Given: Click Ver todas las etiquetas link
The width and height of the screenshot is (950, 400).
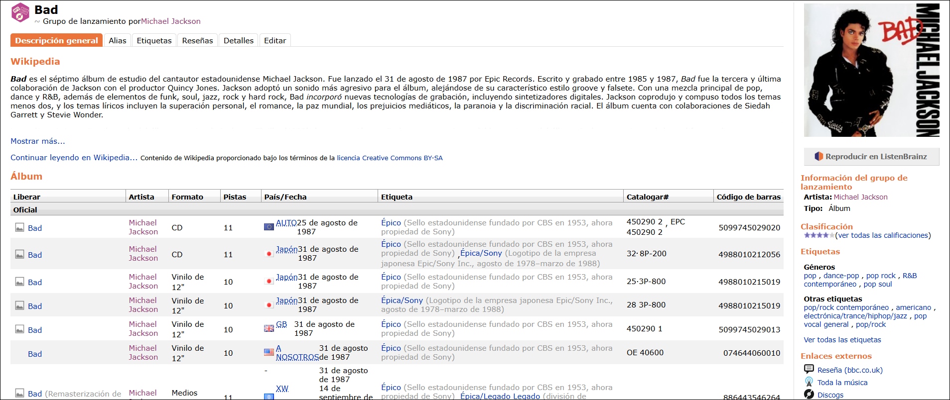Looking at the screenshot, I should 842,340.
